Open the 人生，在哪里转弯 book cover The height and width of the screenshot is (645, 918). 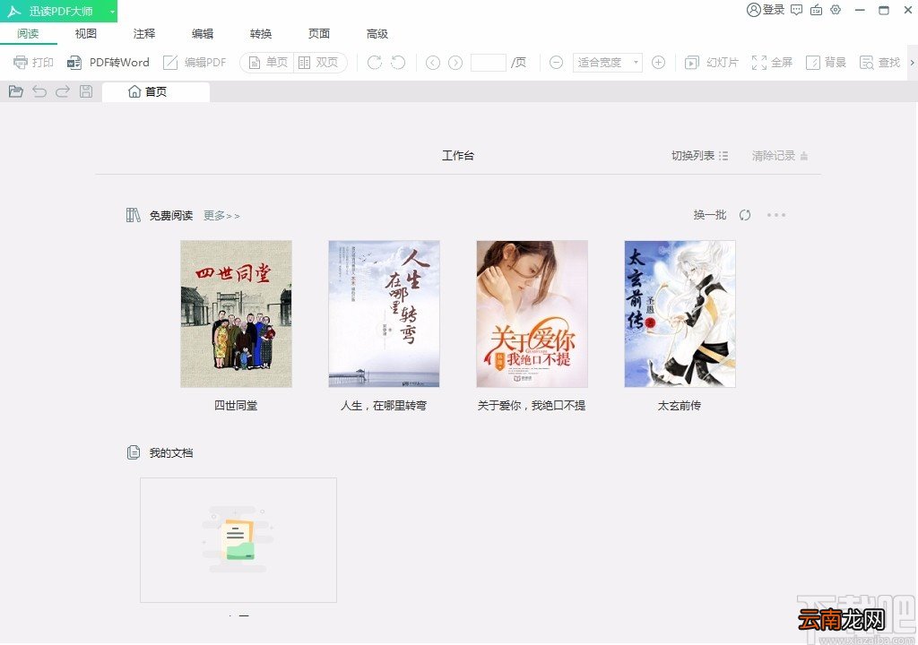(x=384, y=314)
